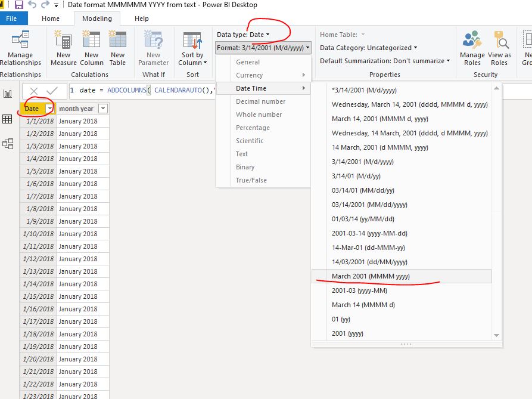
Task: Open month year column filter dropdown
Action: (103, 109)
